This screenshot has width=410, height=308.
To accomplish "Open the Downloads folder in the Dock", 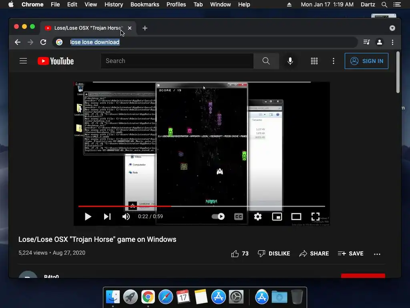I will click(279, 297).
